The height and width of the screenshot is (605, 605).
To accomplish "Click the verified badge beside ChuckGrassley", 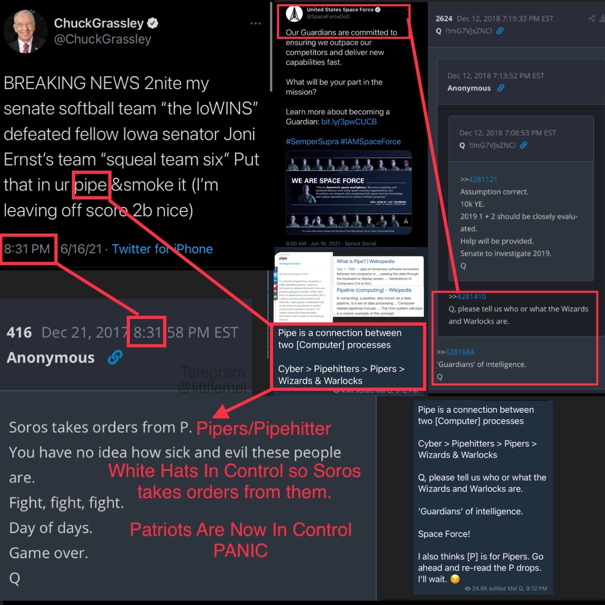I will click(153, 23).
